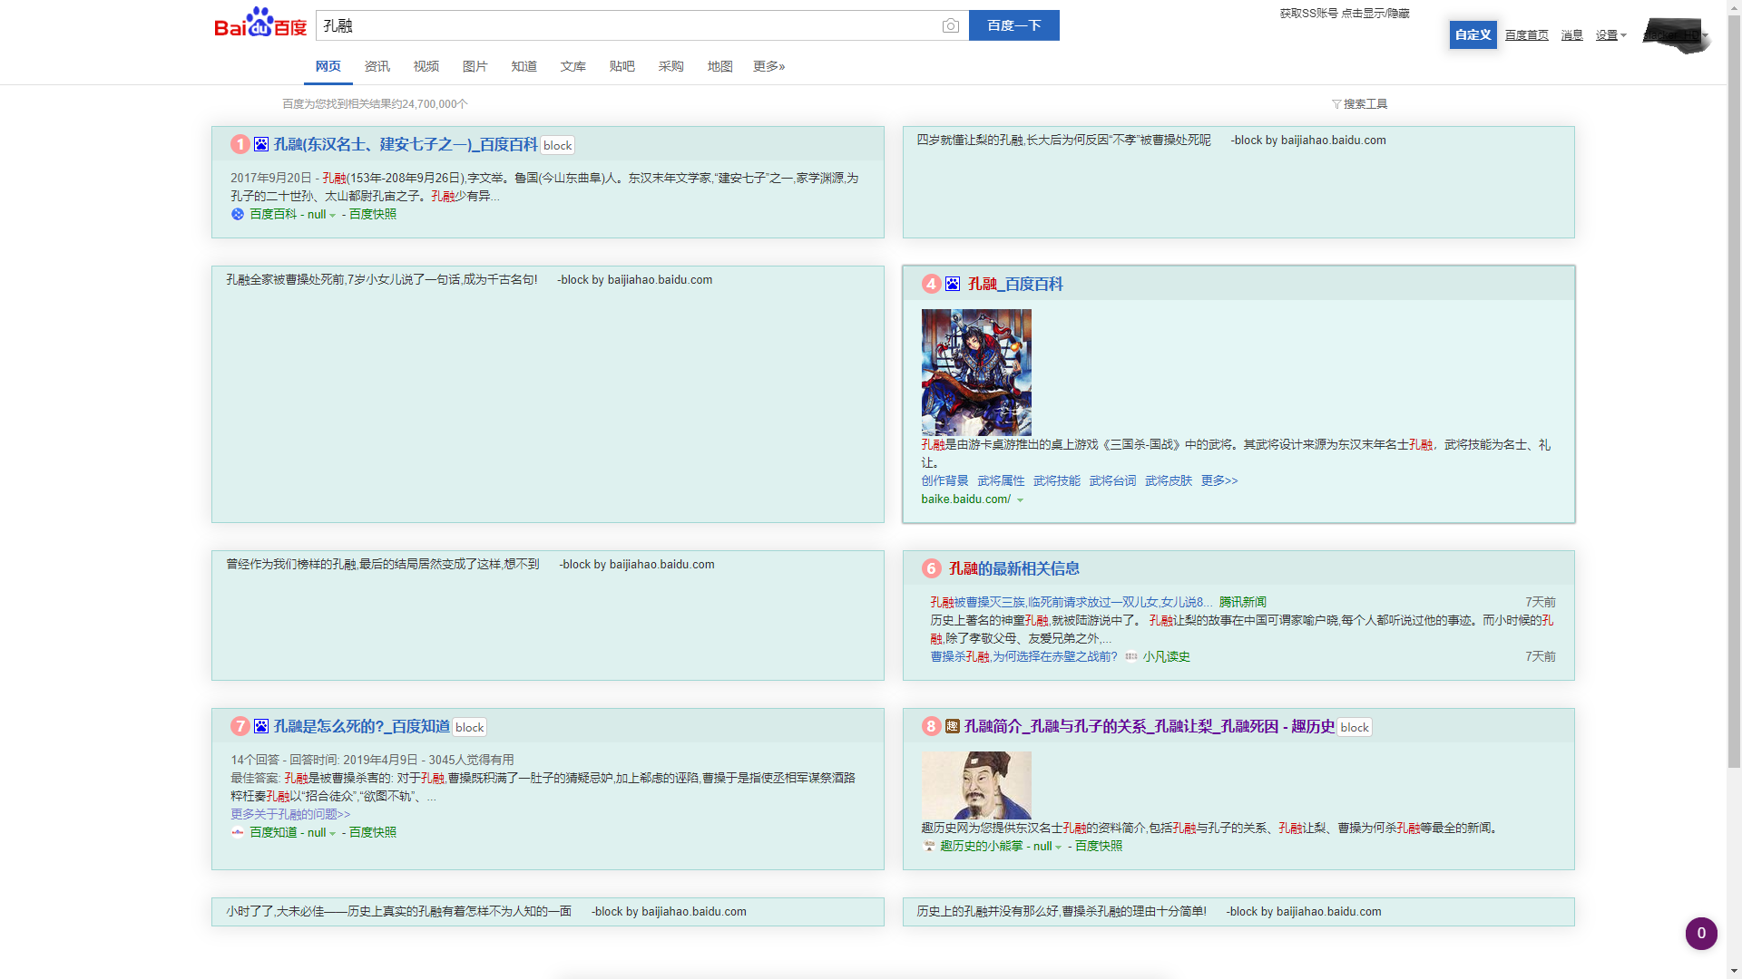Open the 三国杀 孔融 card thumbnail
Screen dimensions: 1742x979
(x=976, y=373)
